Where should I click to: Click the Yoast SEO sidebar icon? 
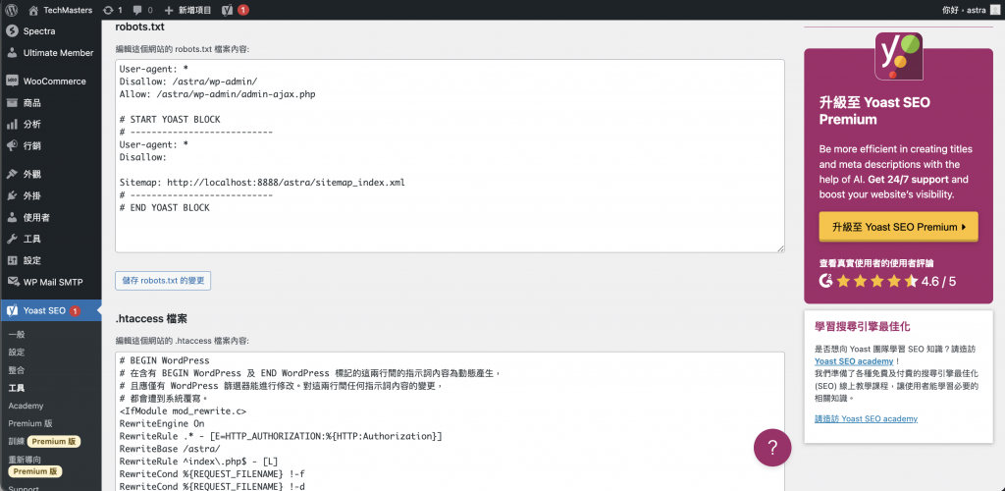pos(12,311)
